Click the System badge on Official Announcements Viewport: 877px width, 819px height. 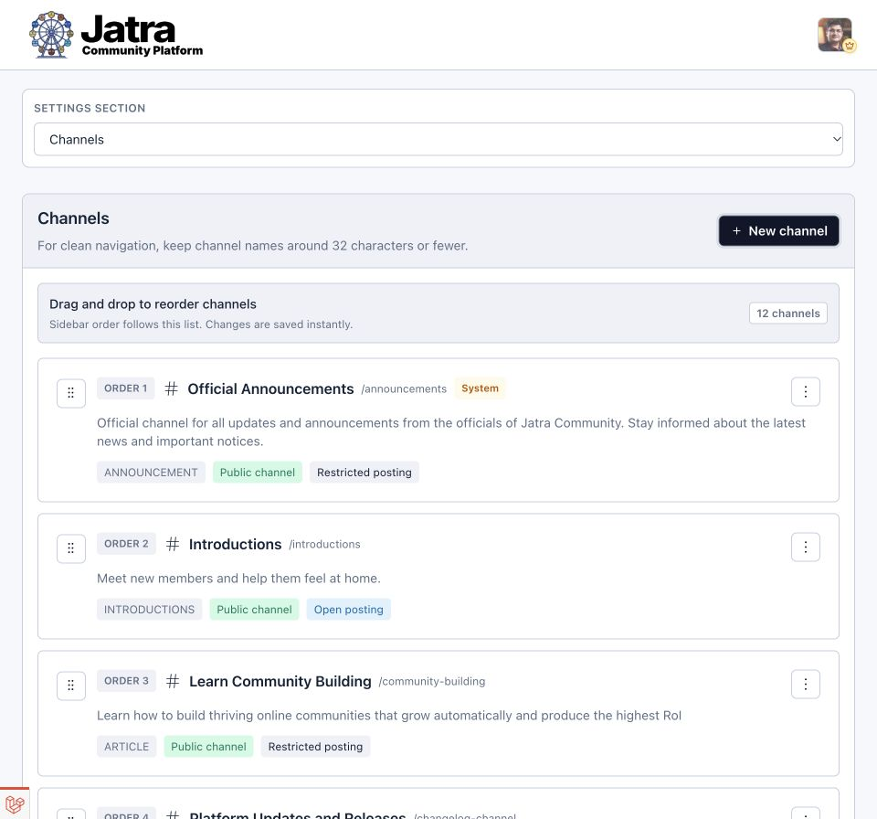pos(480,388)
